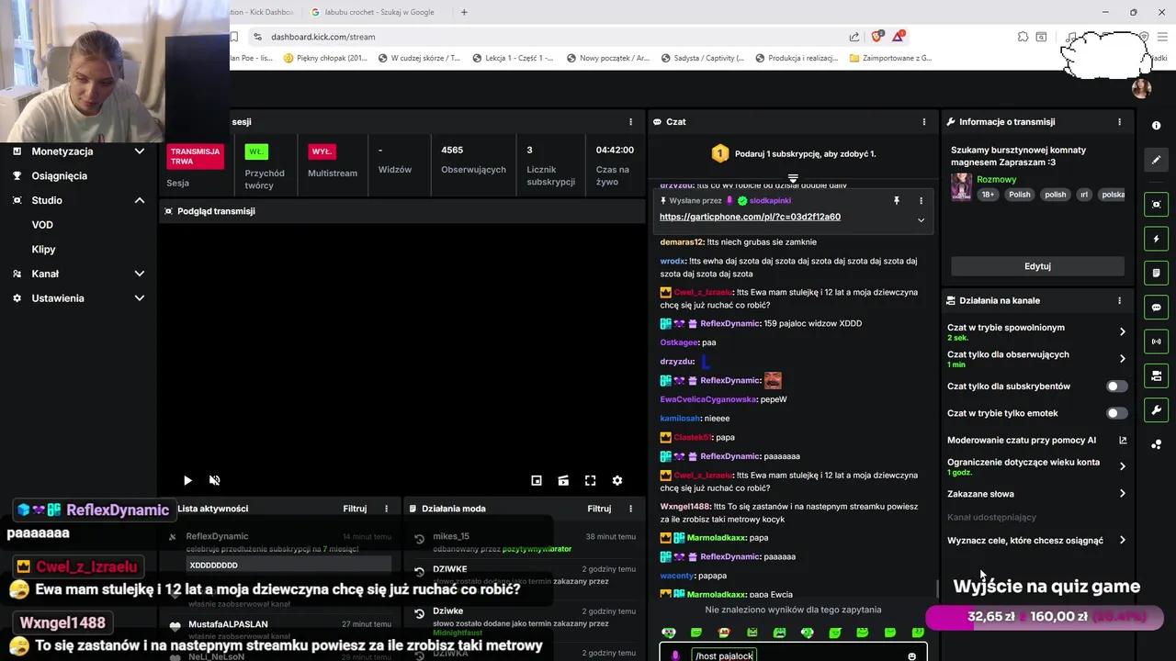The image size is (1176, 661).
Task: Expand the Monetyzacja menu chevron
Action: [140, 151]
